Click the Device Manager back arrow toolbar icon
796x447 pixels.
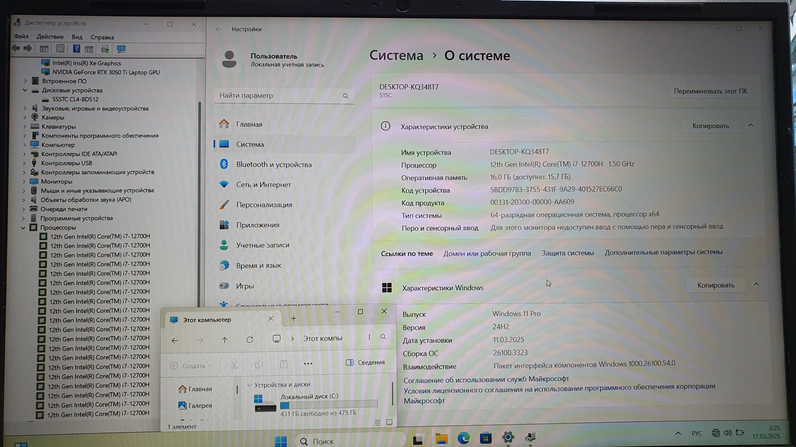point(16,49)
